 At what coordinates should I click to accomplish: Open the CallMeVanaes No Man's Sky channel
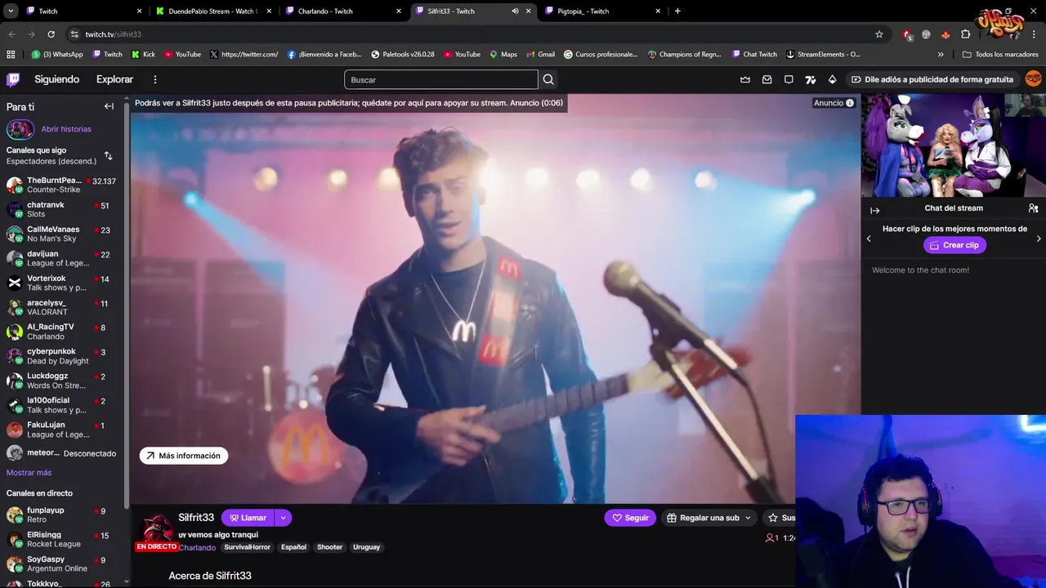[x=61, y=234]
